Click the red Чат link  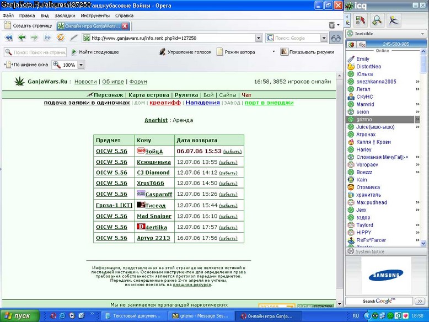click(246, 95)
